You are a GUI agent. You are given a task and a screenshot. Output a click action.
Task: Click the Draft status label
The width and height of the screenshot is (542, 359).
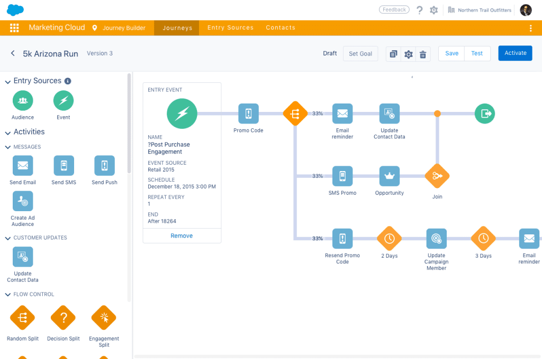(x=330, y=53)
